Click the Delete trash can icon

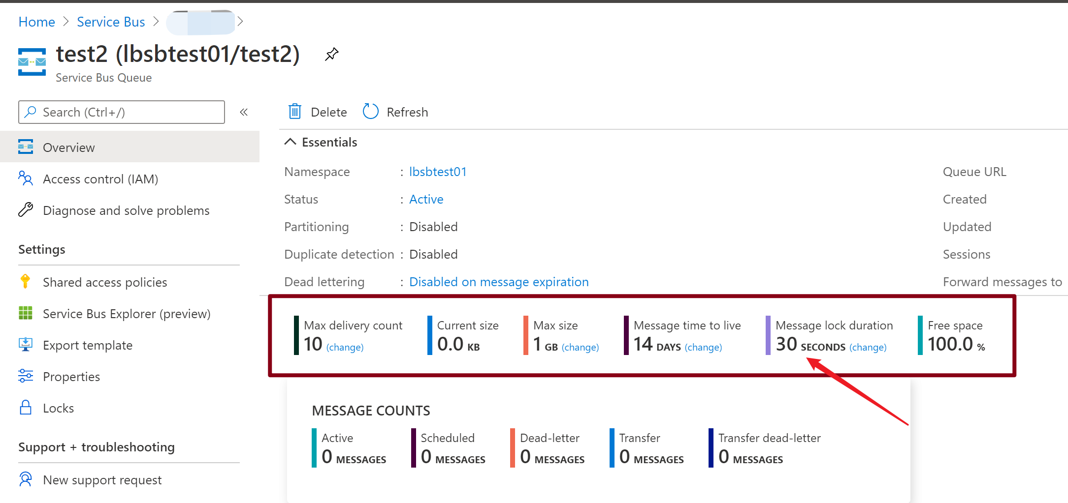tap(295, 112)
